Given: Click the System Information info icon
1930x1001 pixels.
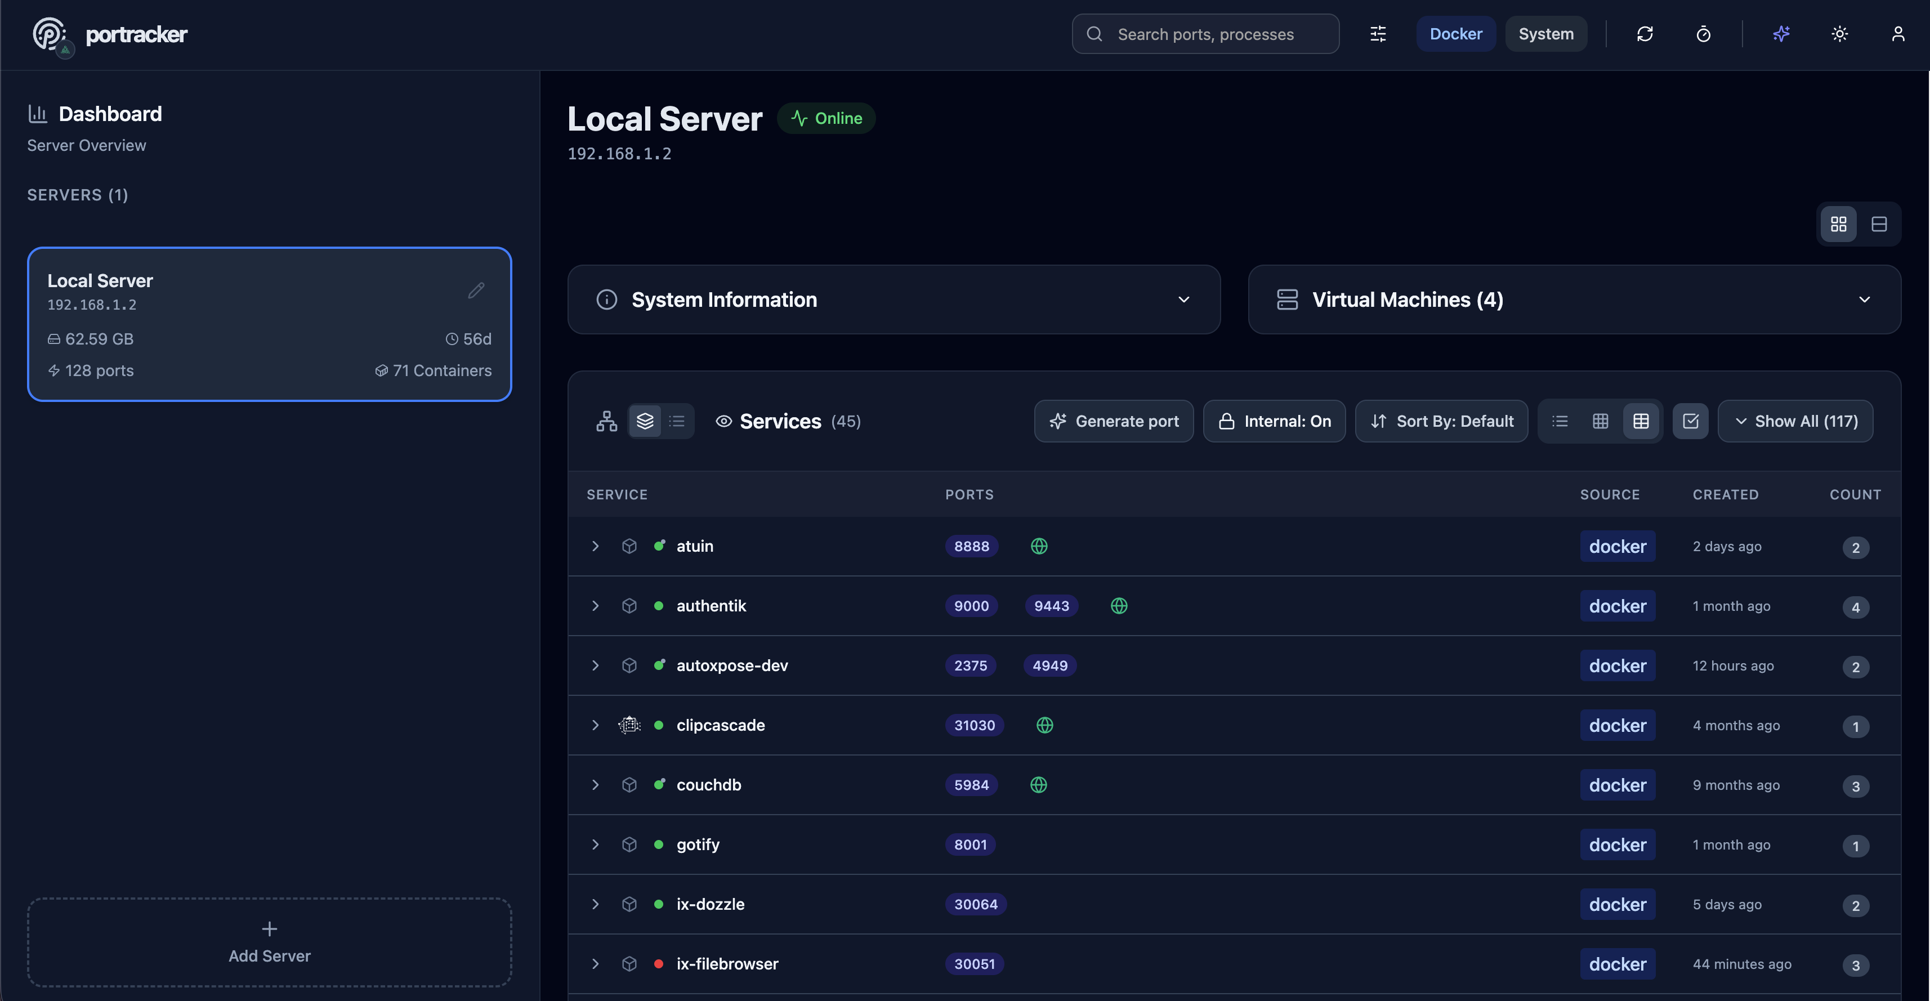Looking at the screenshot, I should (x=606, y=300).
